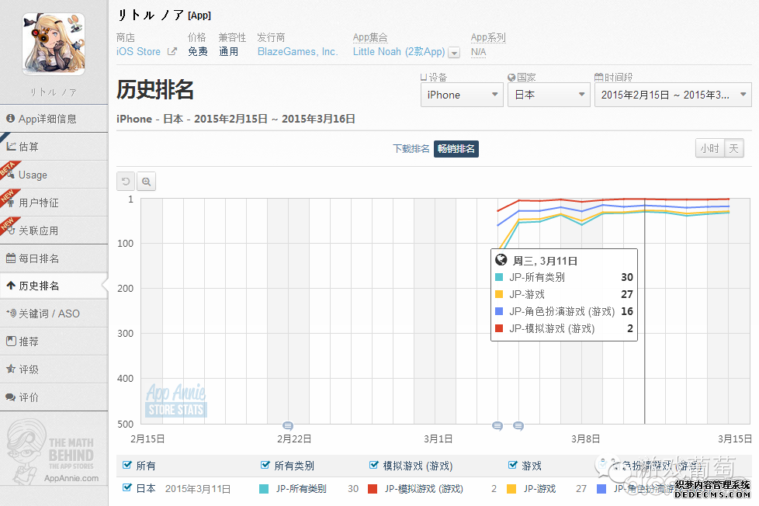Open the iOS Store link
The height and width of the screenshot is (506, 759).
click(x=138, y=51)
